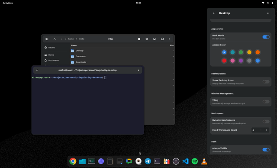The image size is (277, 168).
Task: Pick the pink accent color
Action: 232,61
